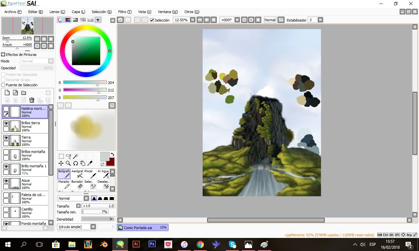419x251 pixels.
Task: Toggle the swatches panel button
Action: [x=90, y=20]
